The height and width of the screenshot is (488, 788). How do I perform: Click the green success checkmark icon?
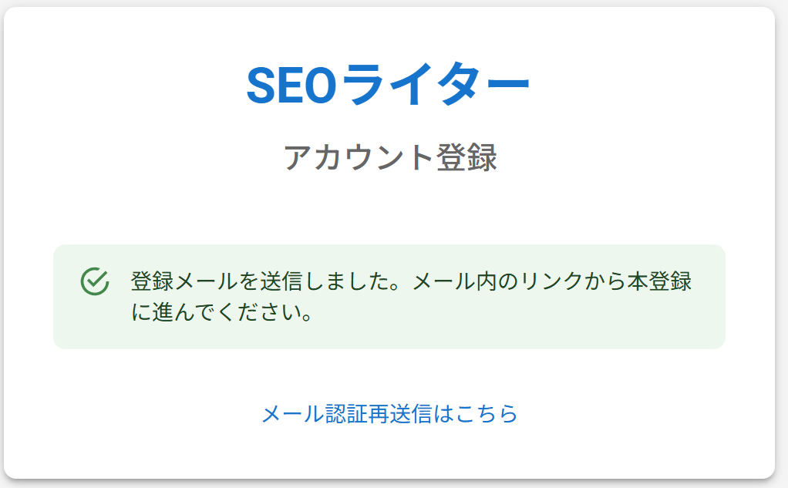93,281
